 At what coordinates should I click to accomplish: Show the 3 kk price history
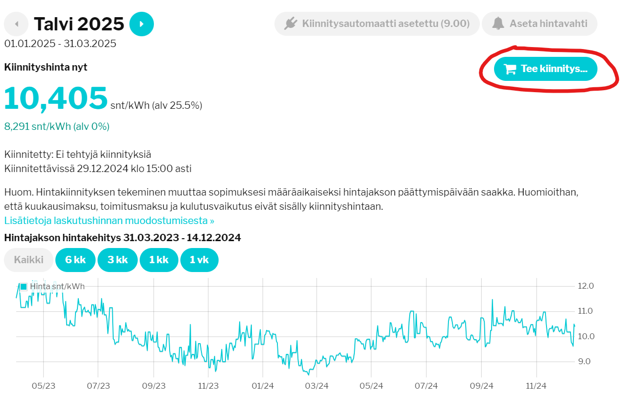(x=118, y=260)
